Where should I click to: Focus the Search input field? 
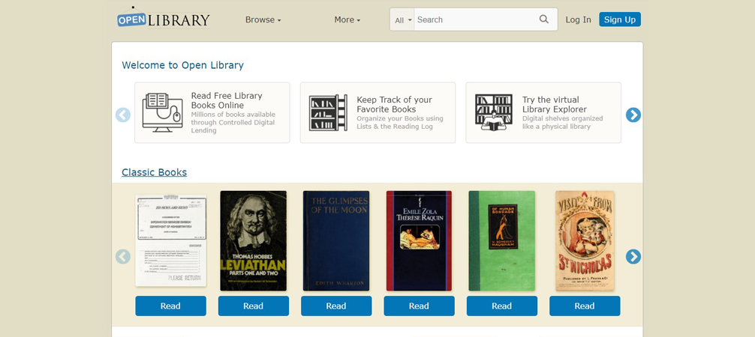click(x=475, y=19)
